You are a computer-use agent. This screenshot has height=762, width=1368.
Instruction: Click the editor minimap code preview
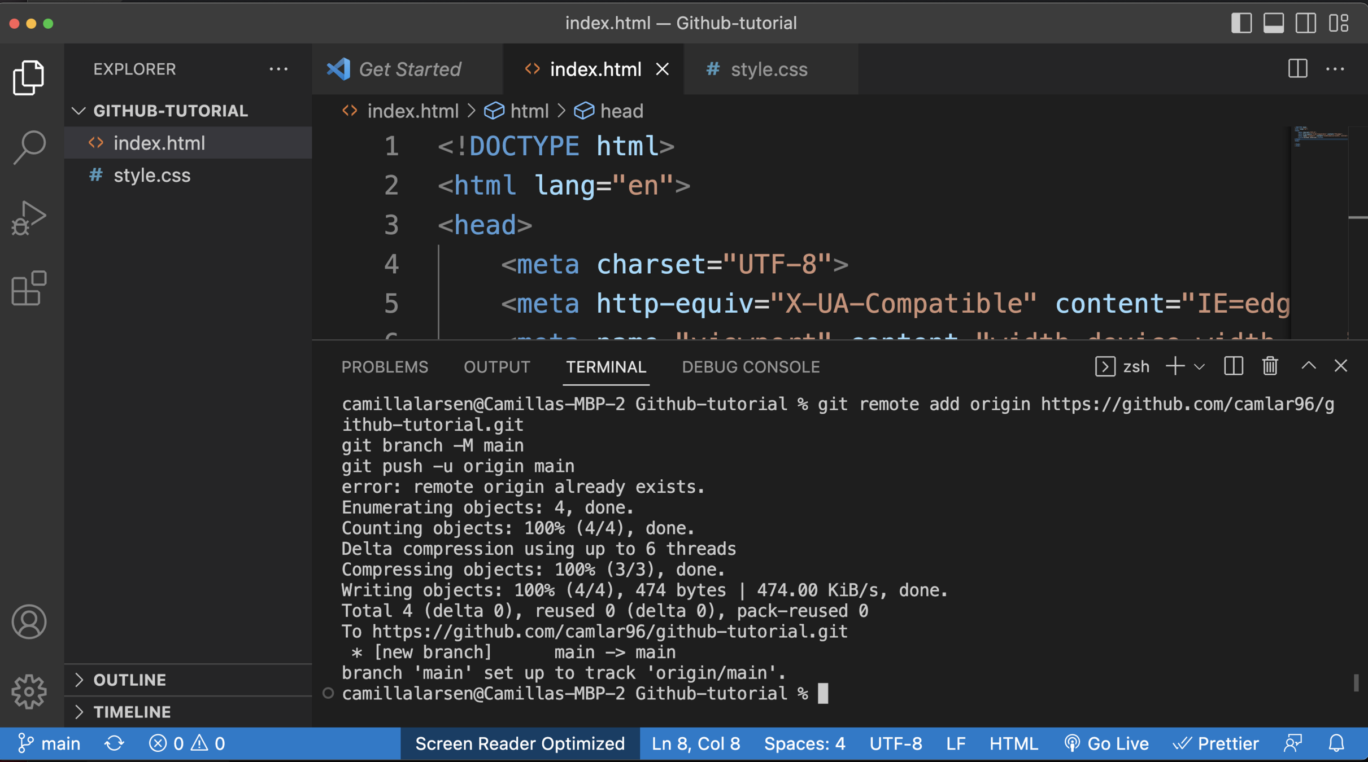(1318, 137)
